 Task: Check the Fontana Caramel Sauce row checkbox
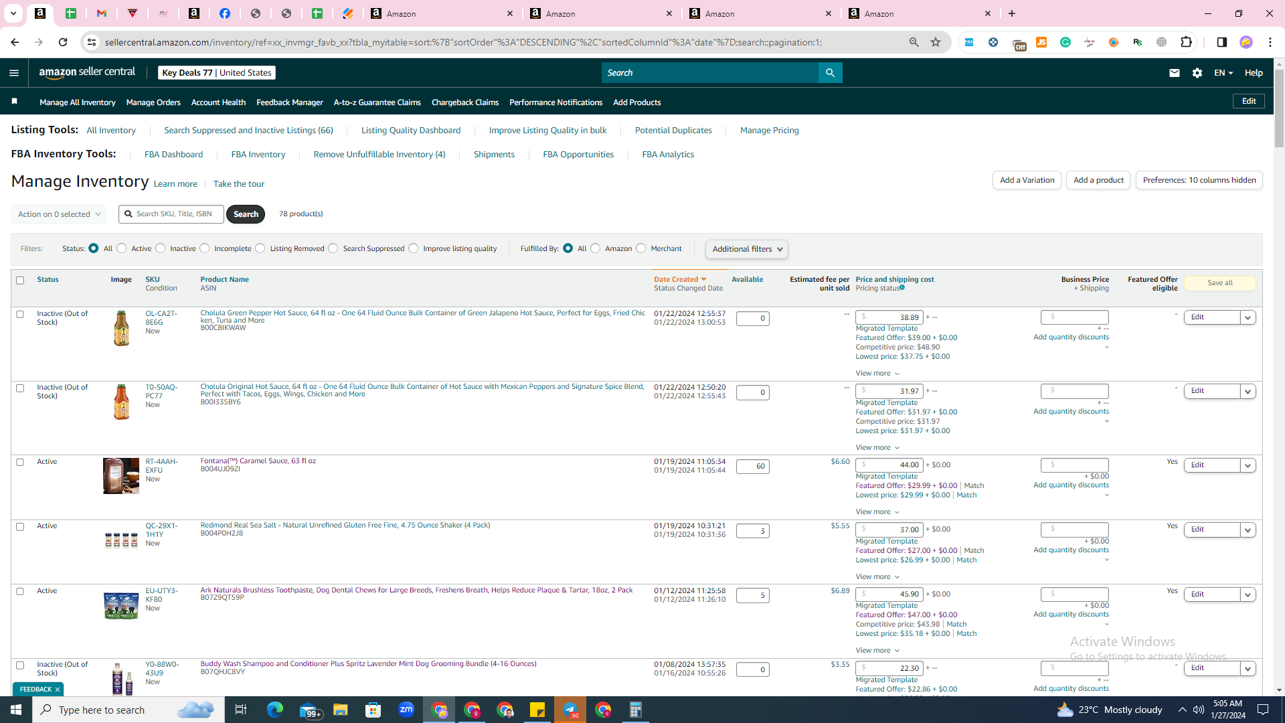point(20,462)
